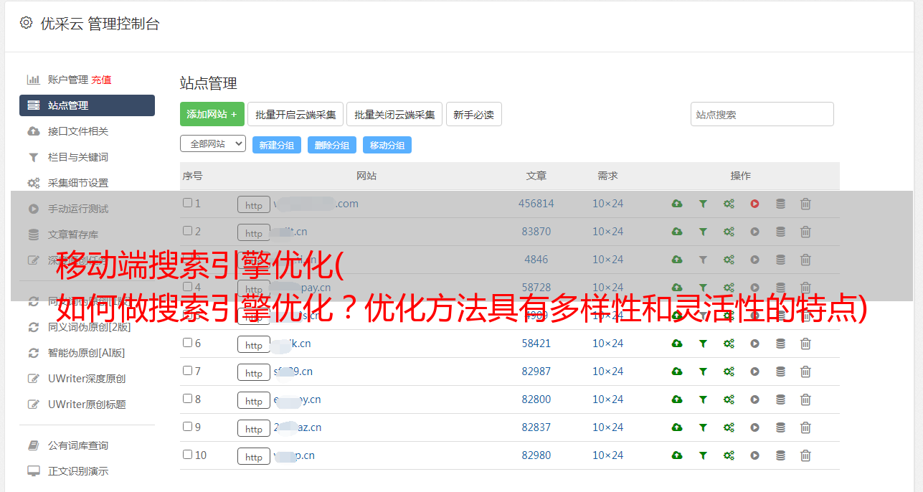Click the filter icon in row 7
923x492 pixels.
703,372
